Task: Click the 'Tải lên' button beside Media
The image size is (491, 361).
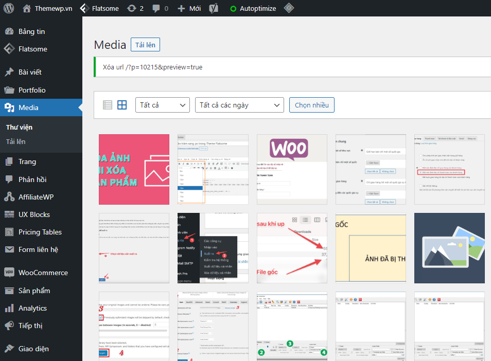Action: (x=145, y=45)
